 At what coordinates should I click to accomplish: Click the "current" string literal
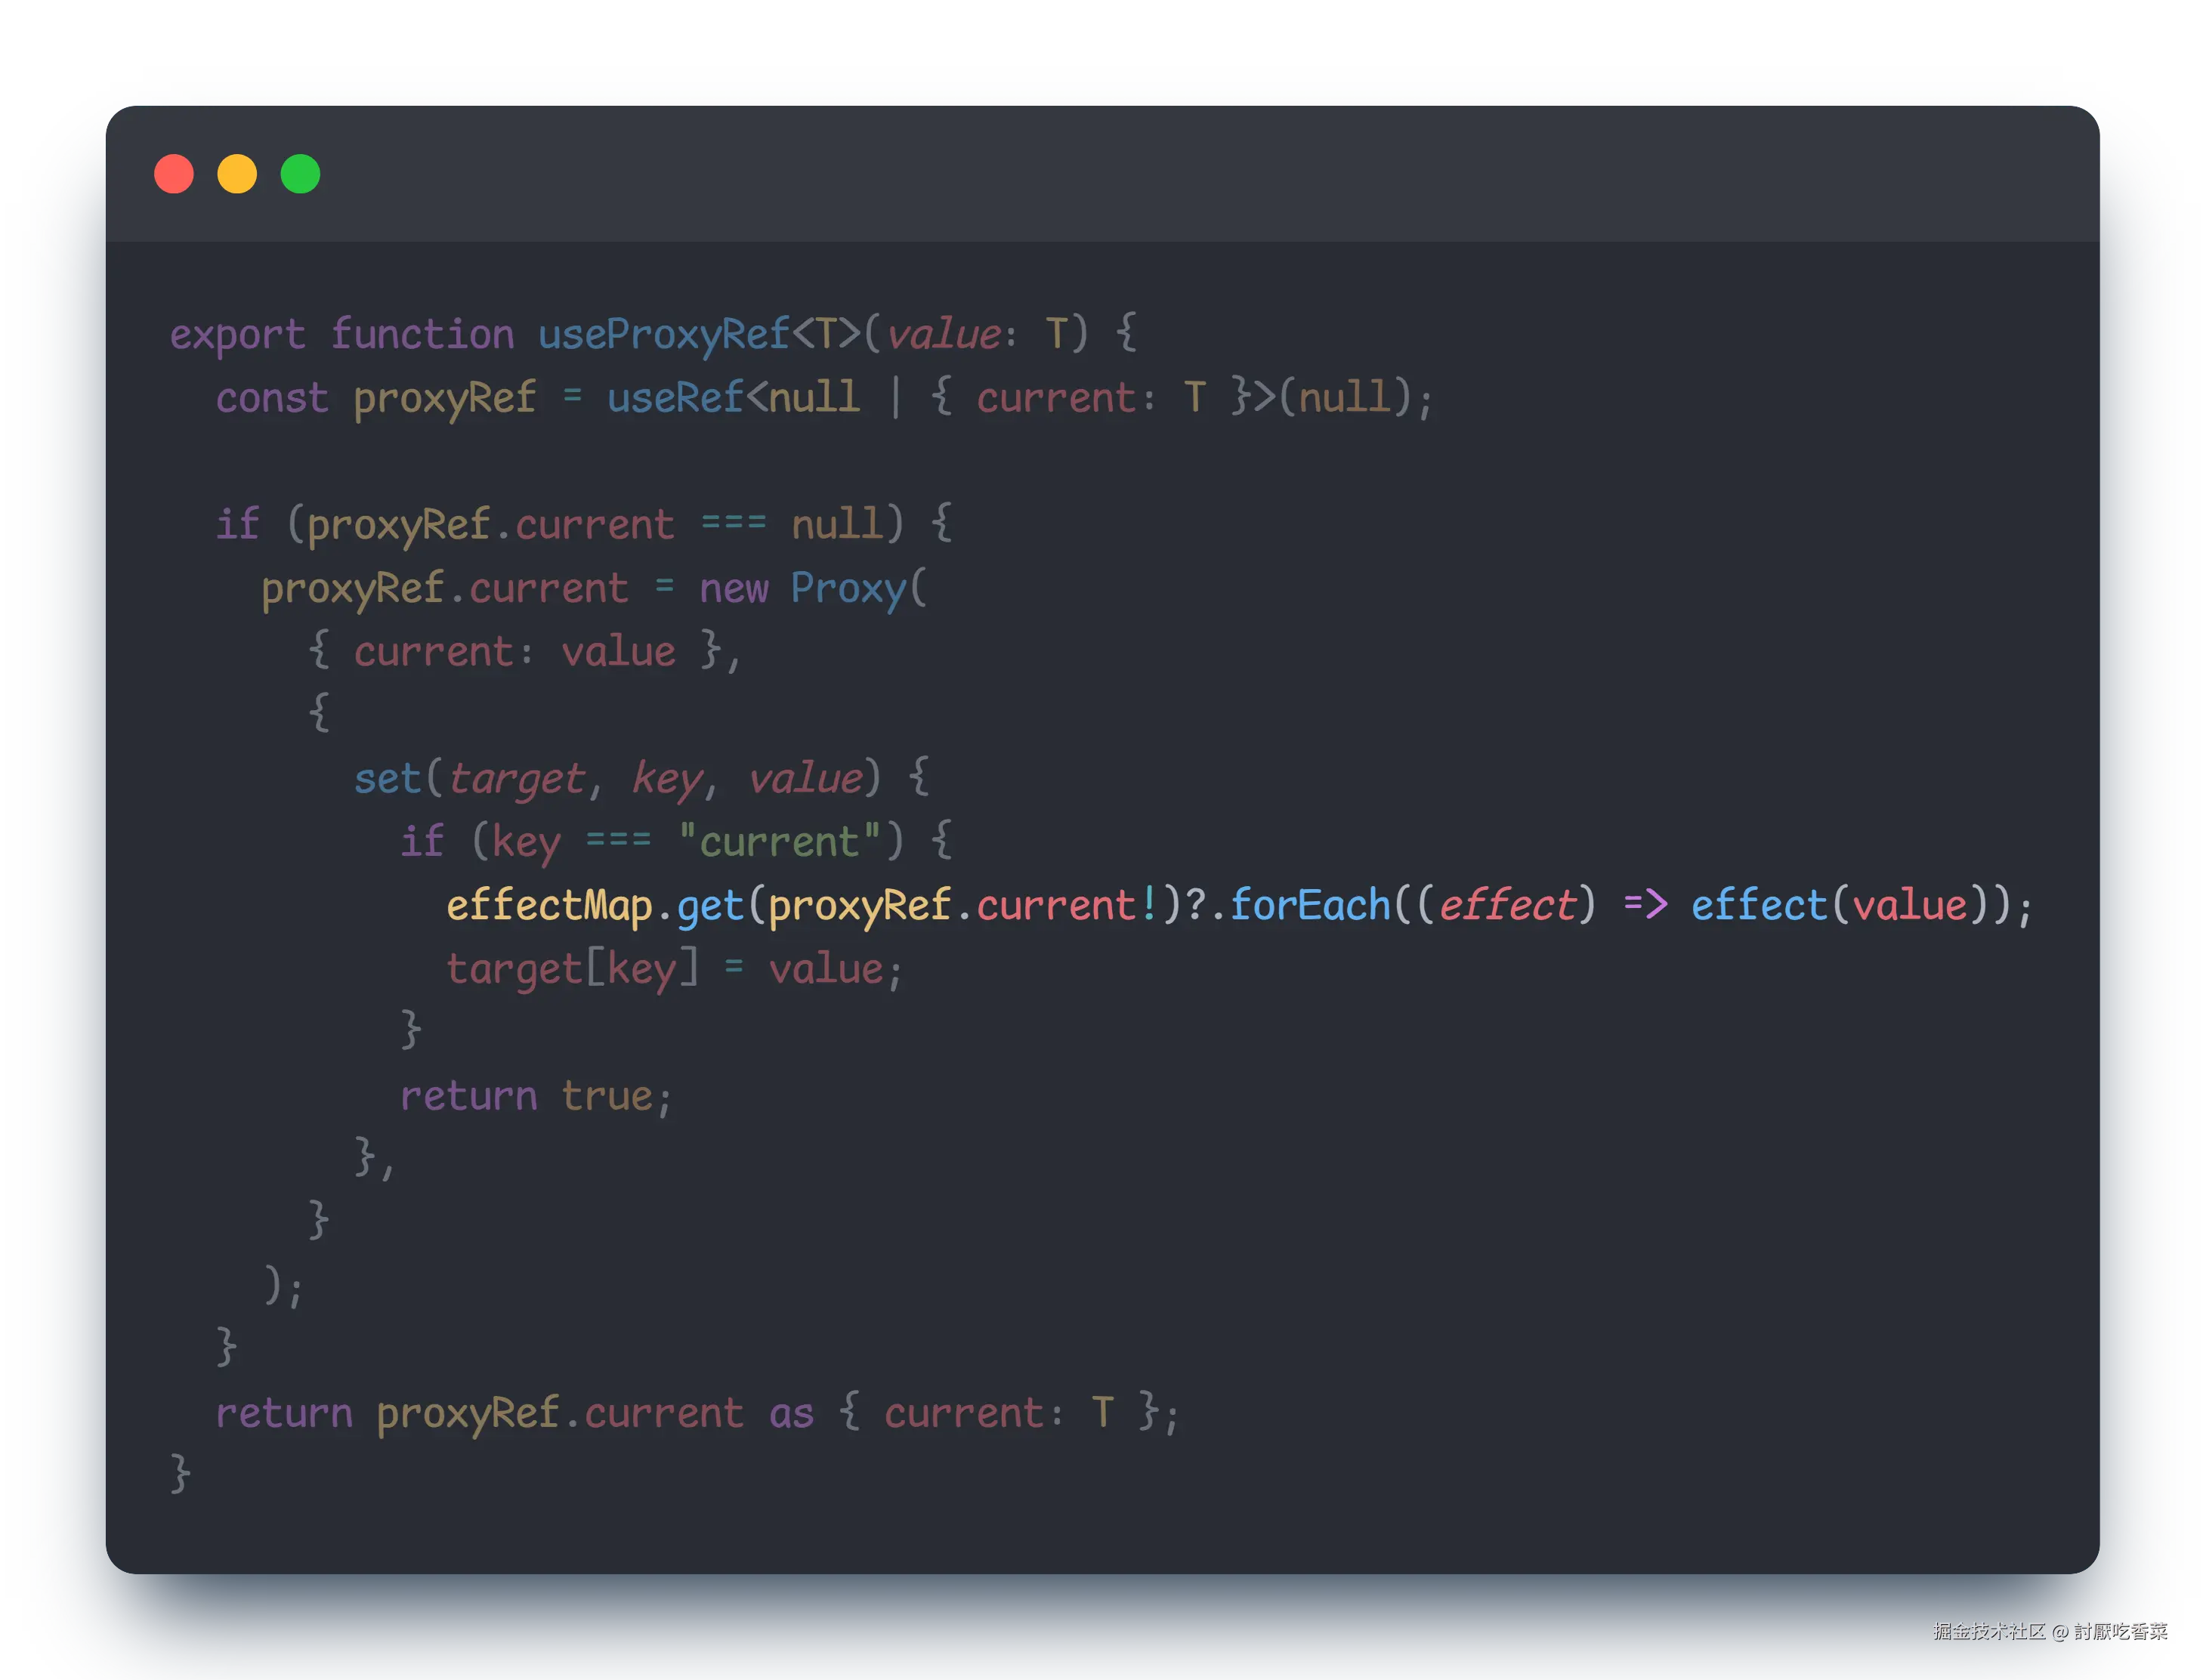tap(779, 842)
